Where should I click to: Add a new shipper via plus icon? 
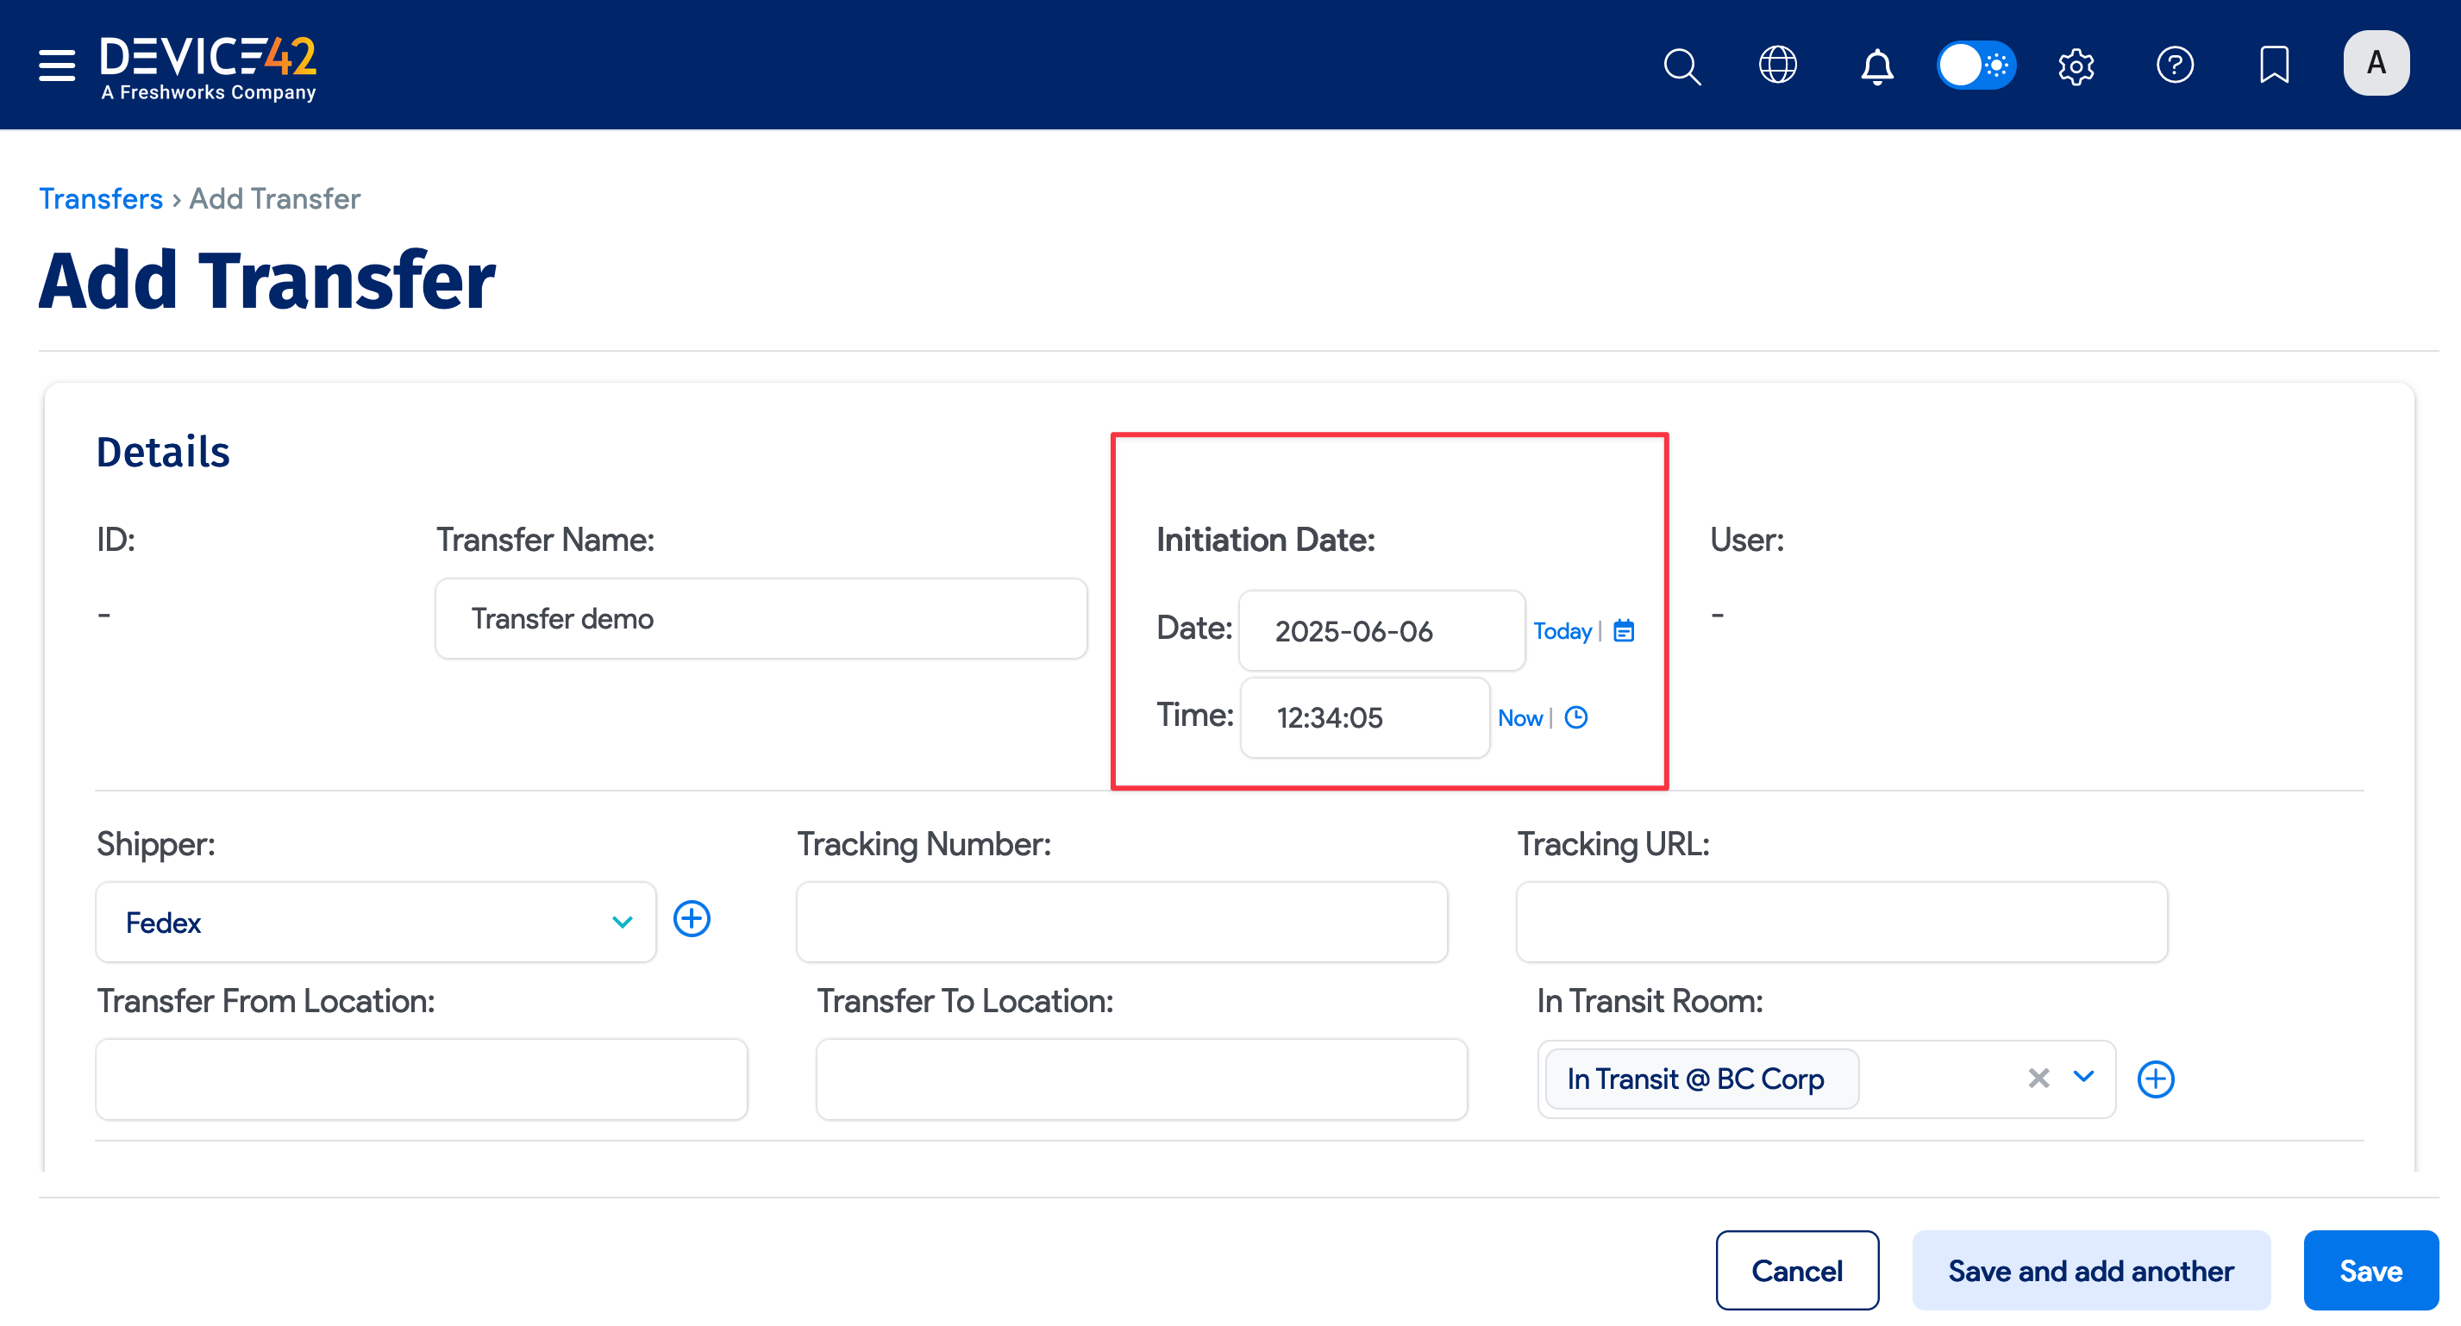tap(692, 919)
